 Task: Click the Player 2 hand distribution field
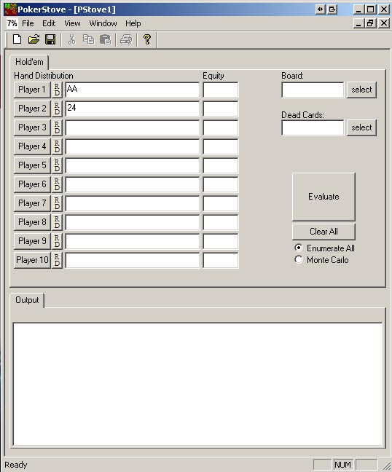(x=132, y=109)
